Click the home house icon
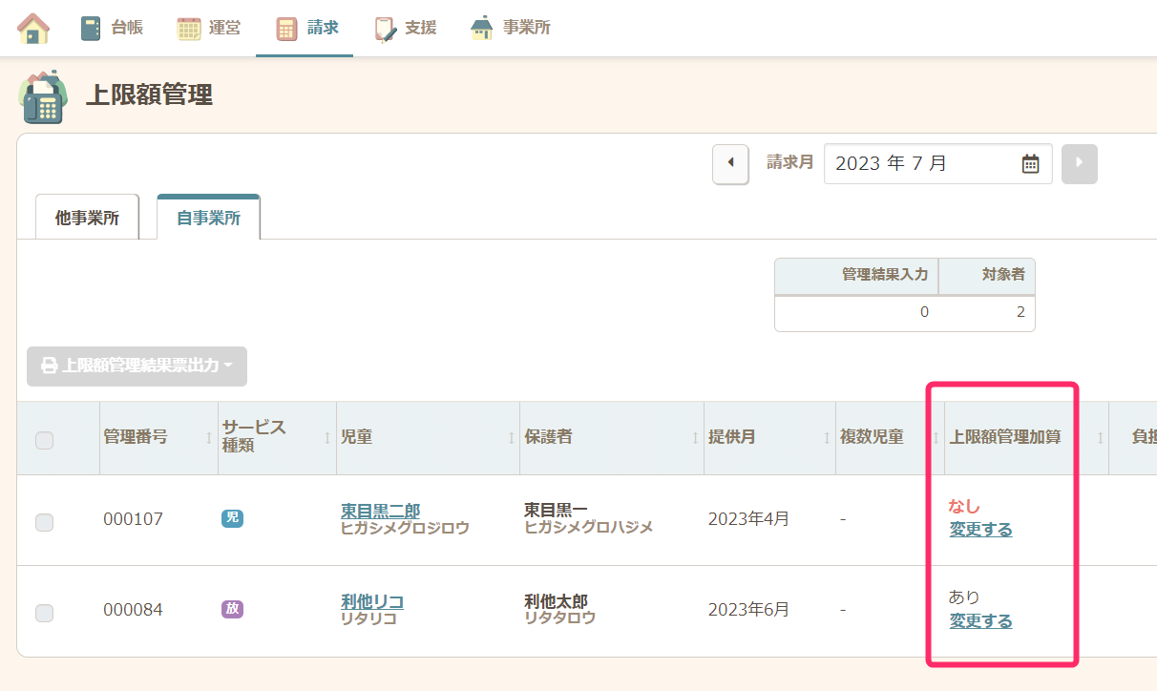The height and width of the screenshot is (691, 1157). coord(33,29)
